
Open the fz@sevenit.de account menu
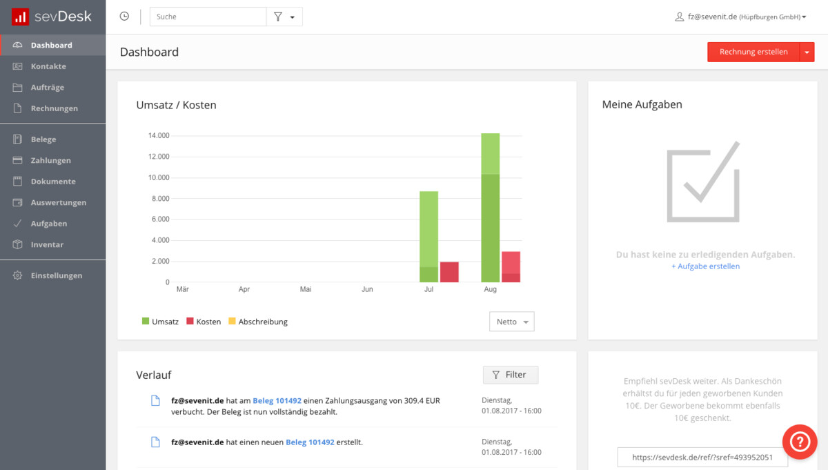pos(740,17)
